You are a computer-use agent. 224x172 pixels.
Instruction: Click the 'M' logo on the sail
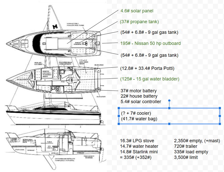pos(55,26)
